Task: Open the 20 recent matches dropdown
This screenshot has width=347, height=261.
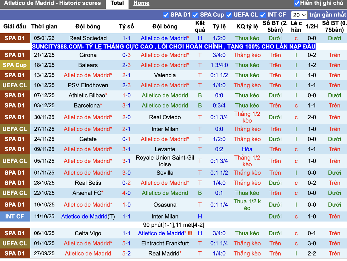Action: coord(299,15)
